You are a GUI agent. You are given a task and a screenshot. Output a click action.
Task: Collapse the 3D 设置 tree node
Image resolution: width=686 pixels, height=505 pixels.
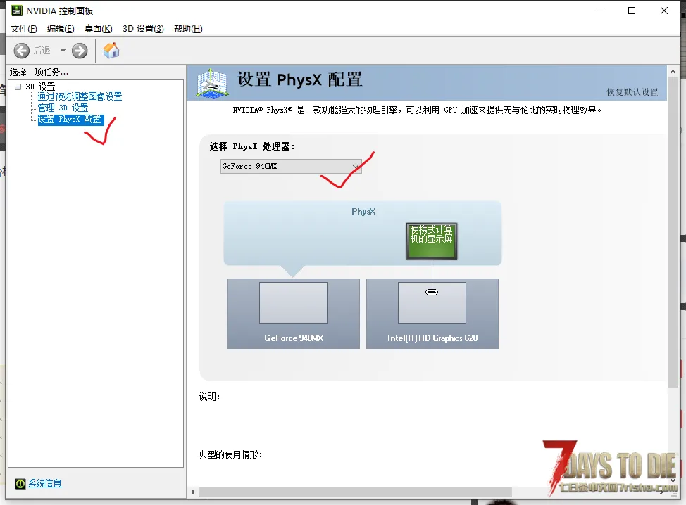[x=18, y=87]
